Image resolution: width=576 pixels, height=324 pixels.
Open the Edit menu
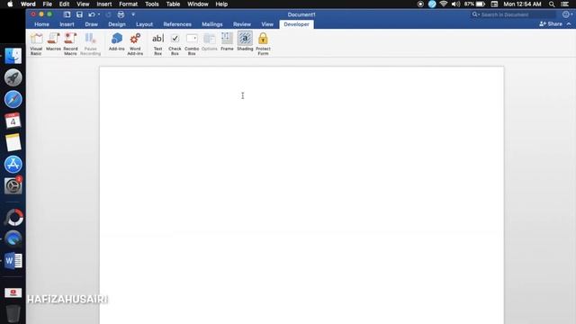[x=64, y=4]
